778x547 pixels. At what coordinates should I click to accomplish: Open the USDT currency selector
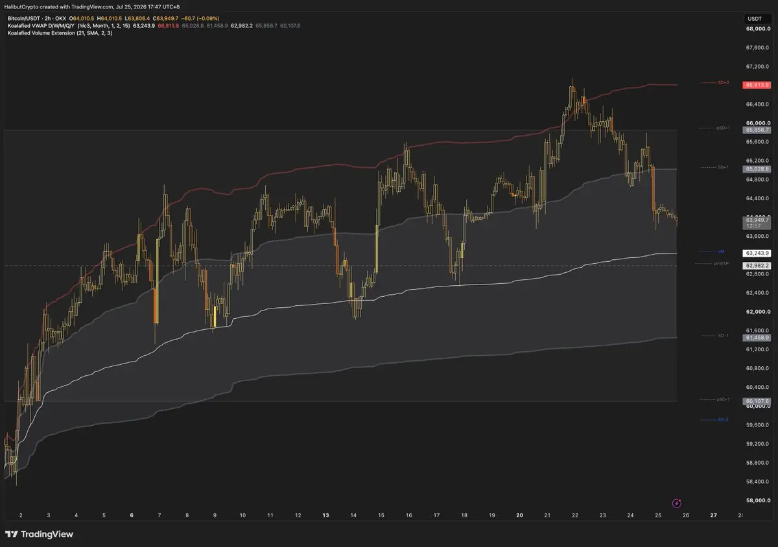click(755, 19)
